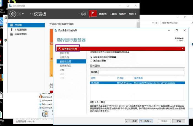
Task: Open the 帮助(H) menu
Action: tap(132, 14)
